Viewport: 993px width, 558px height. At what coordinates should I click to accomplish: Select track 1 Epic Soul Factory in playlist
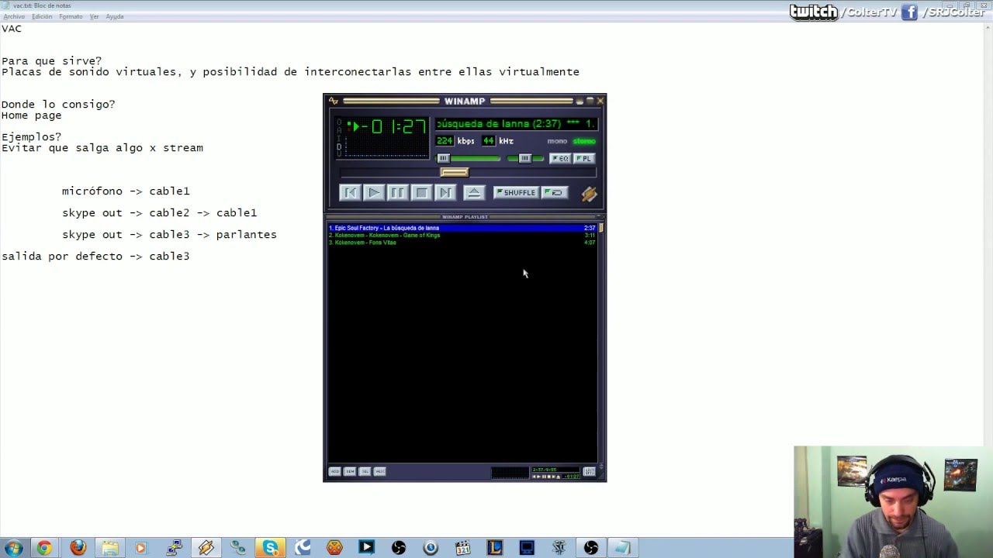(x=462, y=228)
